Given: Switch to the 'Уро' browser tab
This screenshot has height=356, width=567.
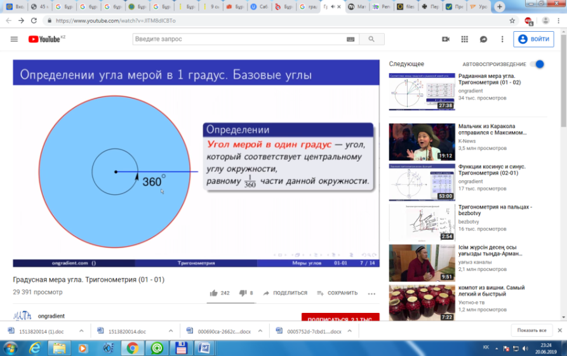Looking at the screenshot, I should [479, 6].
